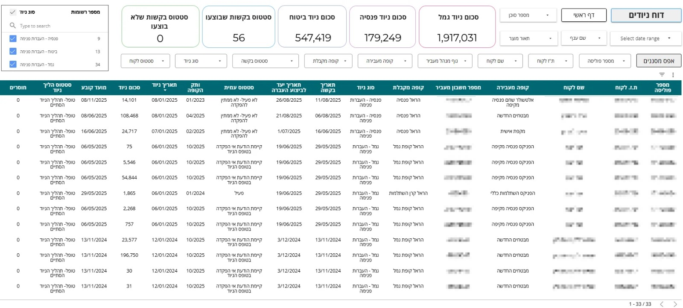Viewport: 683px width, 308px height.
Task: Switch to the דוח ניודים tab
Action: click(646, 15)
